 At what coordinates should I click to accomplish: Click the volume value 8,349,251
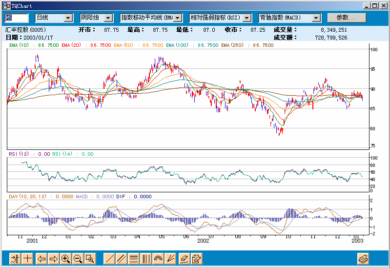pos(334,30)
